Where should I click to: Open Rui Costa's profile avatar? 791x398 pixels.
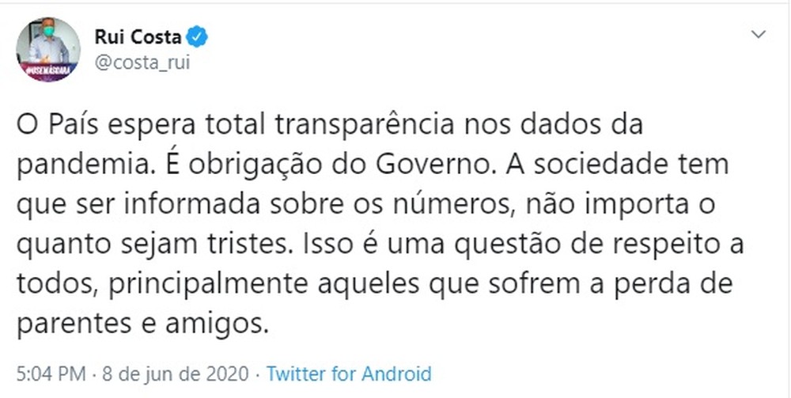pos(49,49)
